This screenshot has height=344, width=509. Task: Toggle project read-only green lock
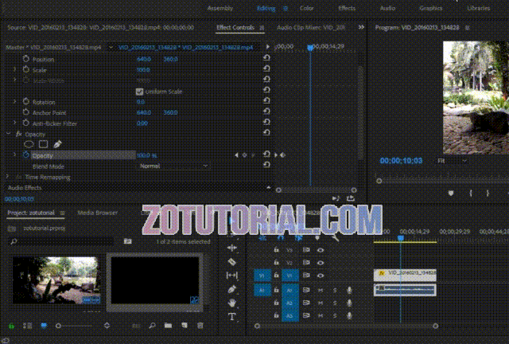tap(11, 326)
